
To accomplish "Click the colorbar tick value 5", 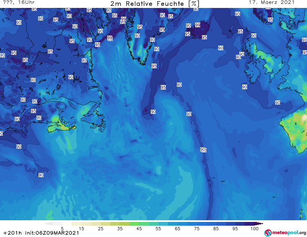I will 62,229.
